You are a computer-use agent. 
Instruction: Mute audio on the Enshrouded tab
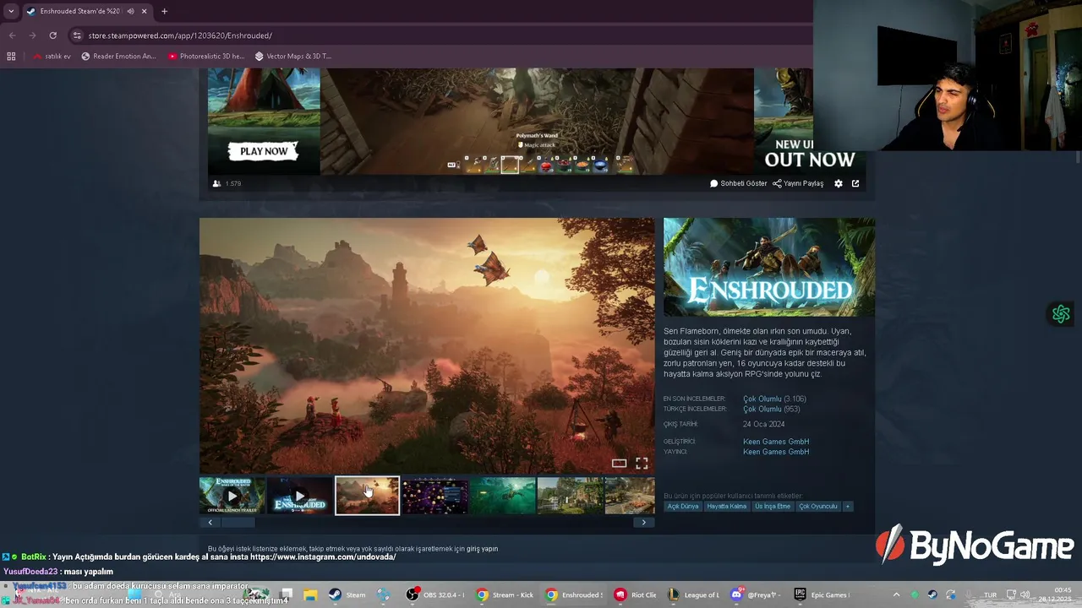130,11
